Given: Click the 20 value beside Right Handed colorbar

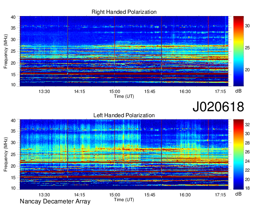Looking at the screenshot, I should pos(247,70).
